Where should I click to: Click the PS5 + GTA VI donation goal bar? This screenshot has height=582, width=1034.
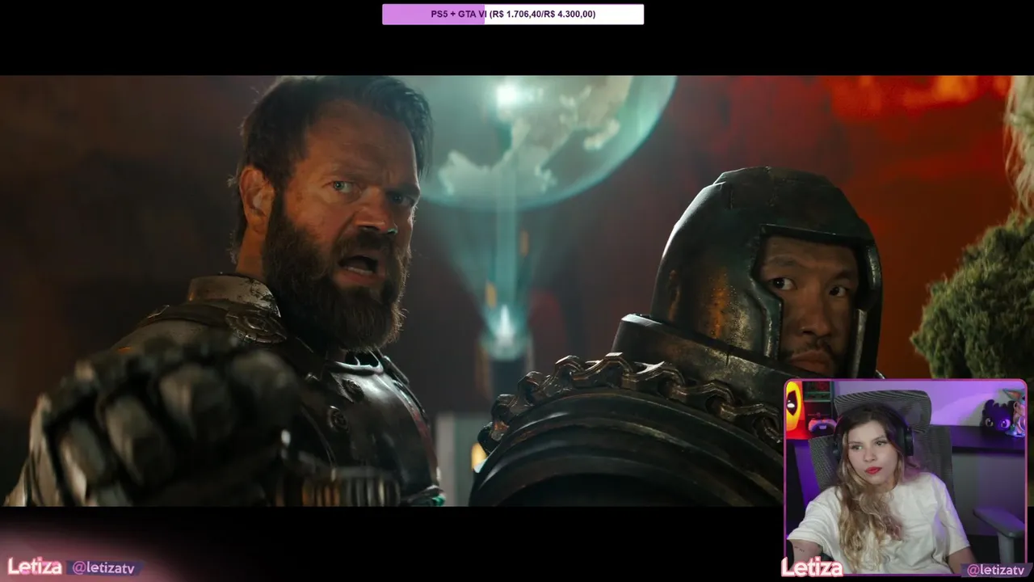point(513,14)
